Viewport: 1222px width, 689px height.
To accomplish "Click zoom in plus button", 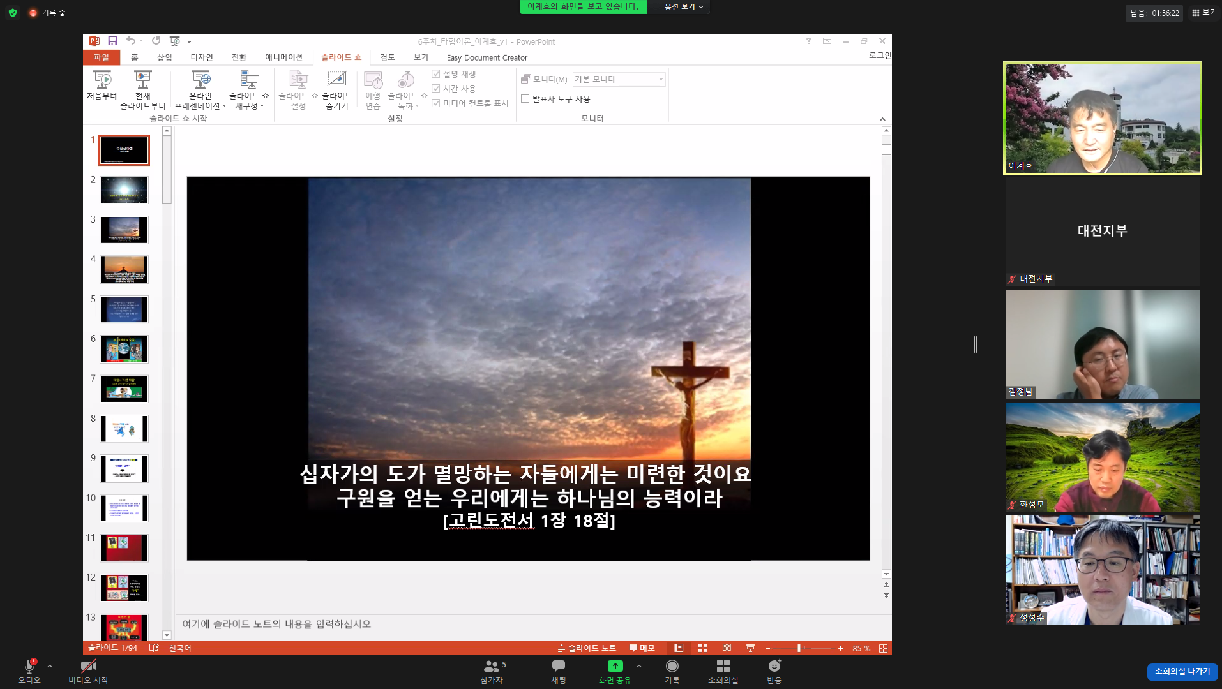I will pos(841,648).
